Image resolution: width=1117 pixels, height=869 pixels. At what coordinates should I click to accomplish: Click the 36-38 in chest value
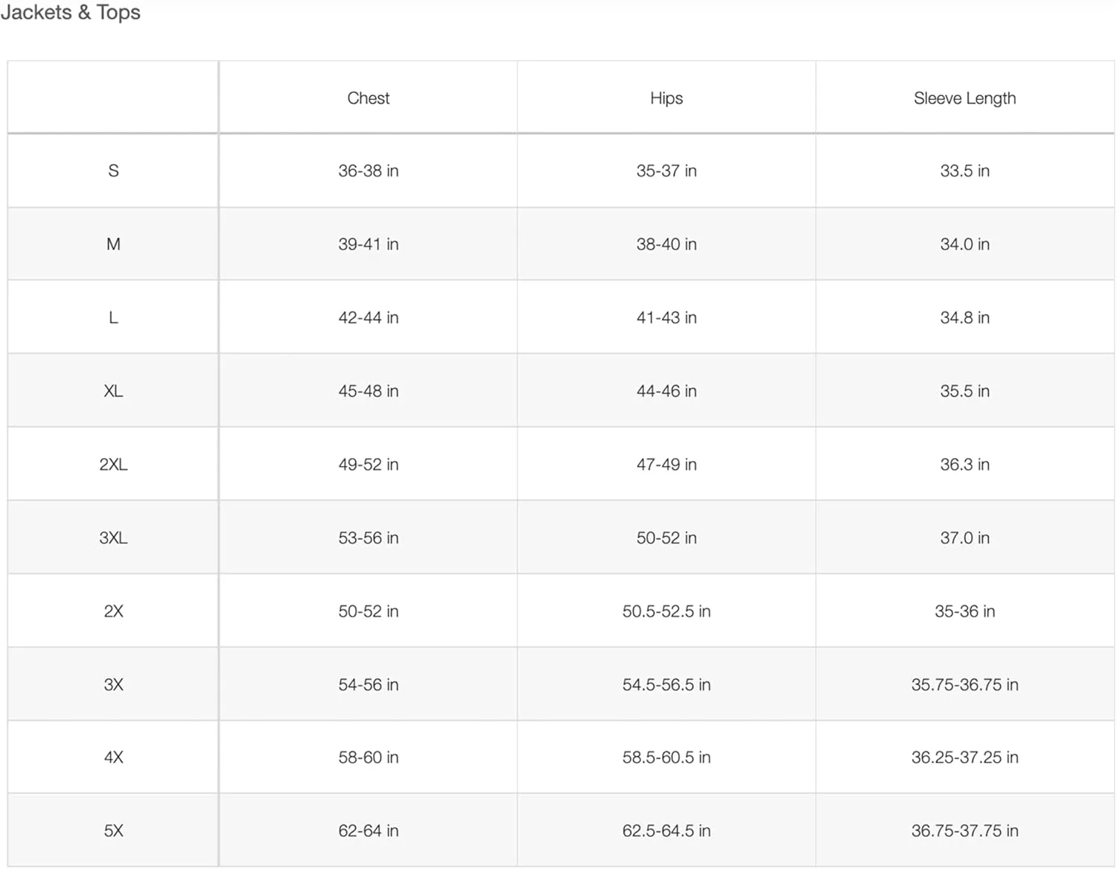pos(368,171)
